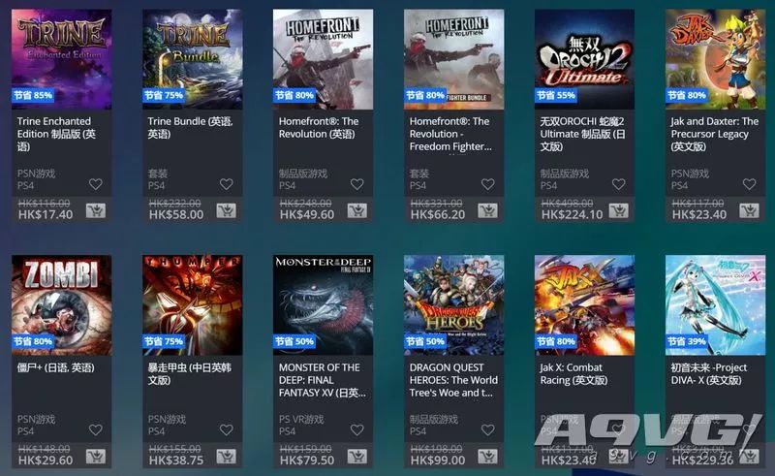Add Trine Bundle to cart
Image resolution: width=775 pixels, height=476 pixels.
tap(226, 211)
